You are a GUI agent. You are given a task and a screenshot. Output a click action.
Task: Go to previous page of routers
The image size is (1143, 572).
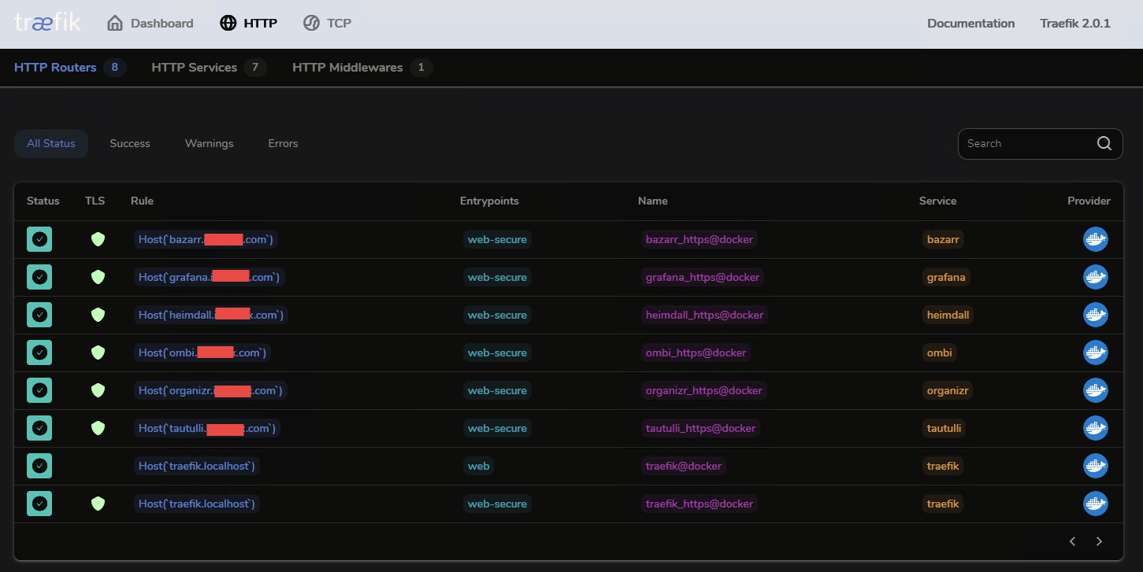[1072, 541]
